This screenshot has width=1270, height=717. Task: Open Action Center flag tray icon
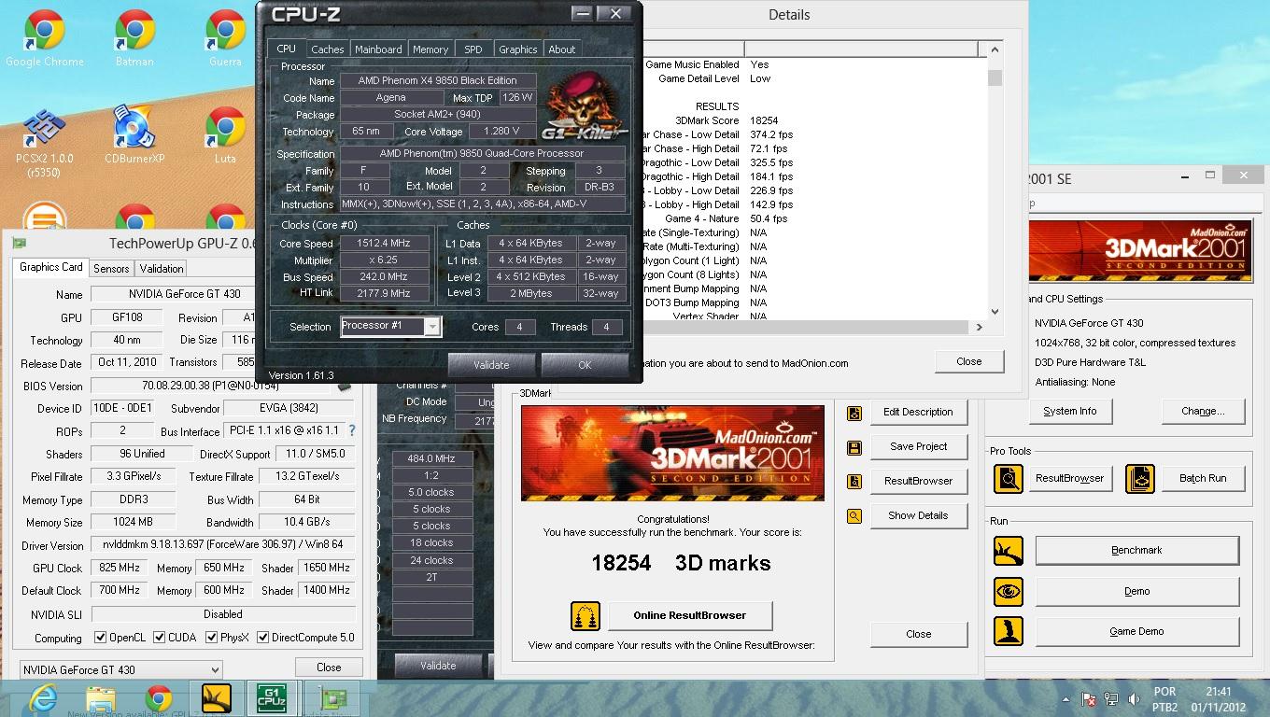coord(1089,698)
